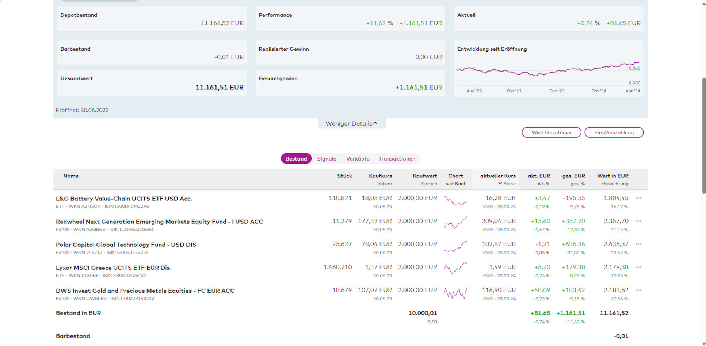This screenshot has height=346, width=706.
Task: Collapse details with Weniger Details
Action: [x=351, y=123]
